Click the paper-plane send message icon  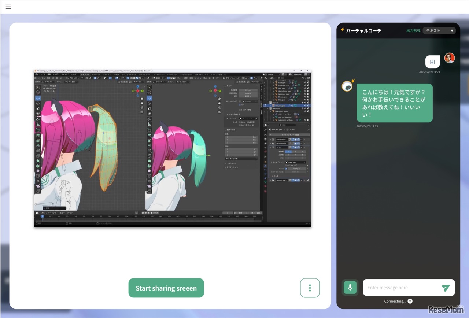tap(445, 288)
